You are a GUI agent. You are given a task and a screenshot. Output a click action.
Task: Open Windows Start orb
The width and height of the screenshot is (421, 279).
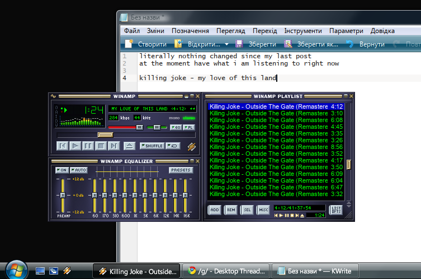(x=16, y=269)
